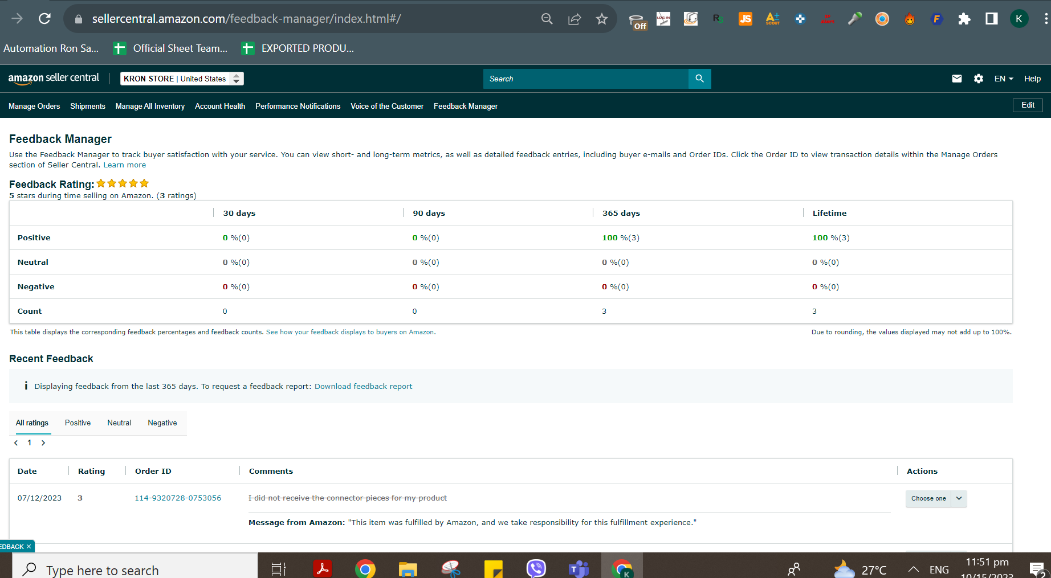Open the IP Alert extension

(828, 19)
